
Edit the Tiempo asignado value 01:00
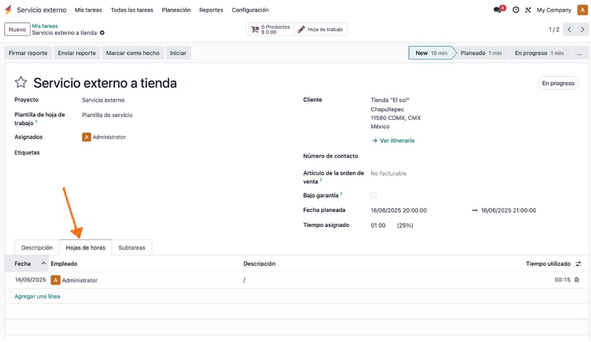tap(378, 226)
